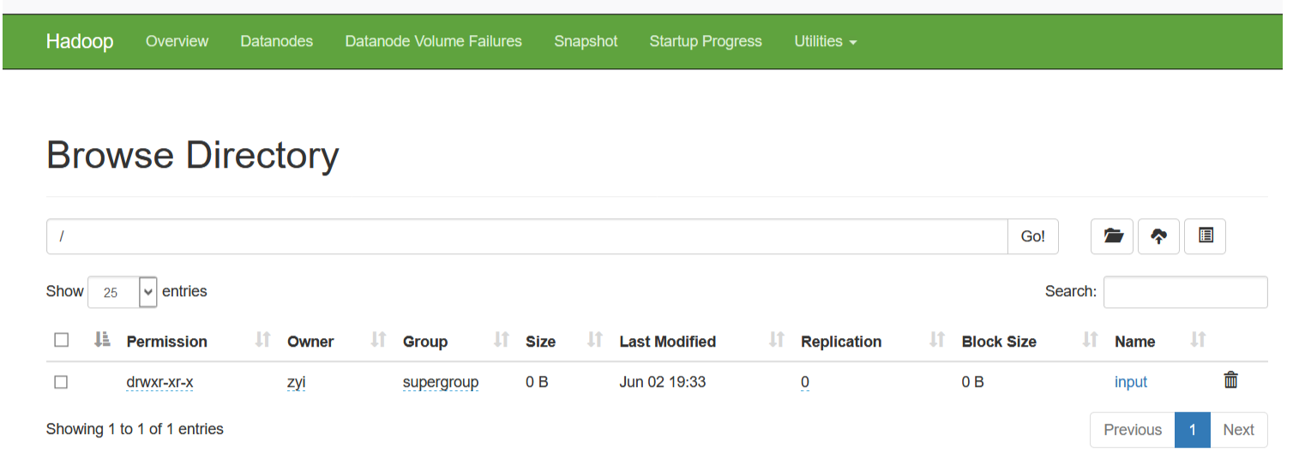Click the create directory folder icon
This screenshot has height=476, width=1293.
(1113, 236)
